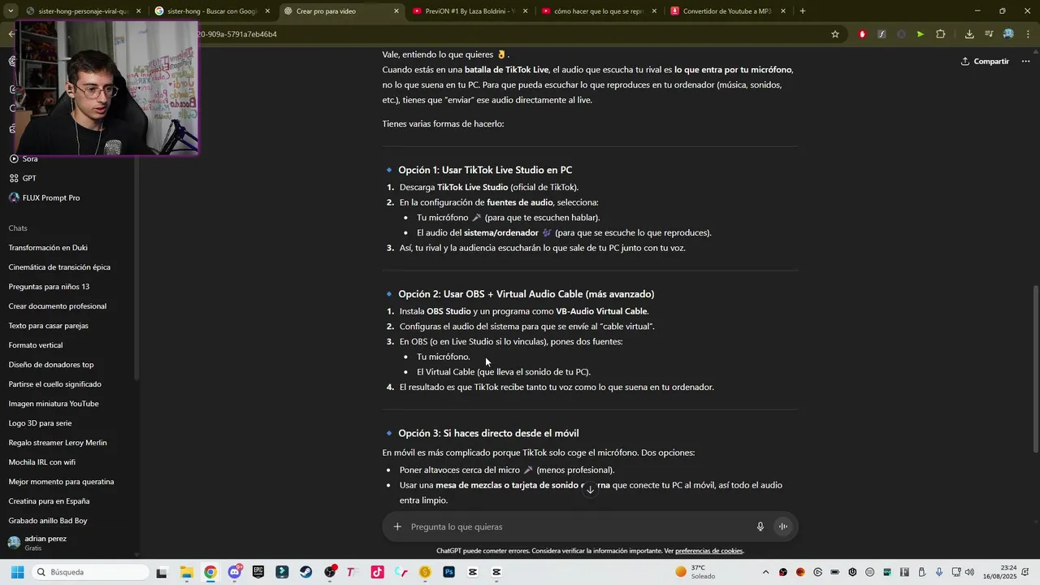The height and width of the screenshot is (585, 1040).
Task: Click the chat page vertical scrollbar
Action: [1035, 370]
